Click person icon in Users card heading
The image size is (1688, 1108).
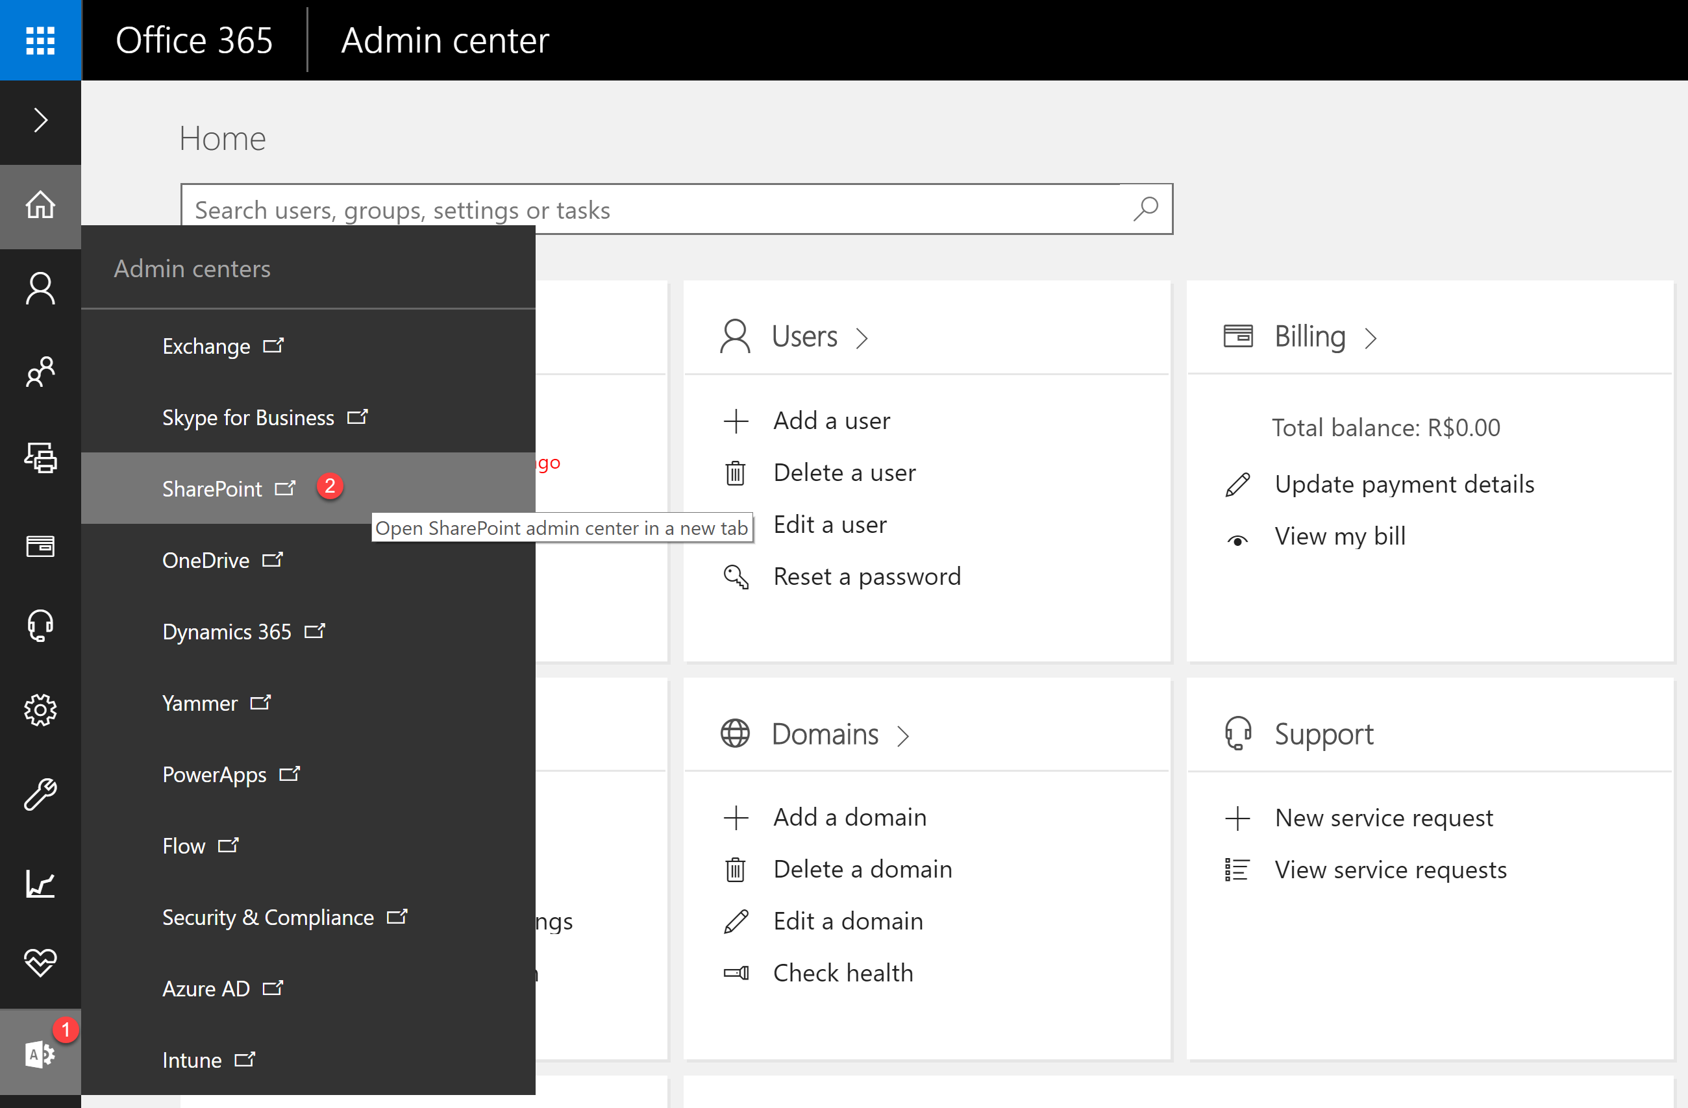736,336
